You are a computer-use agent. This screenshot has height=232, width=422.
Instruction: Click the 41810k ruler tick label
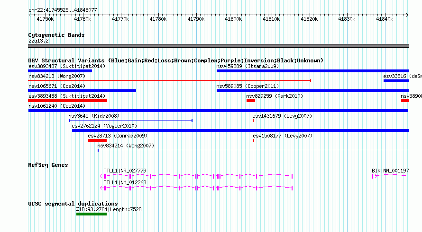[x=271, y=19]
